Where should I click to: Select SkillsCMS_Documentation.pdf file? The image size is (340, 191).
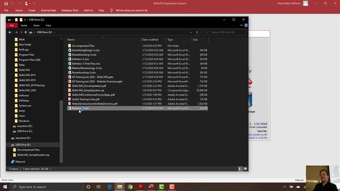(x=89, y=86)
